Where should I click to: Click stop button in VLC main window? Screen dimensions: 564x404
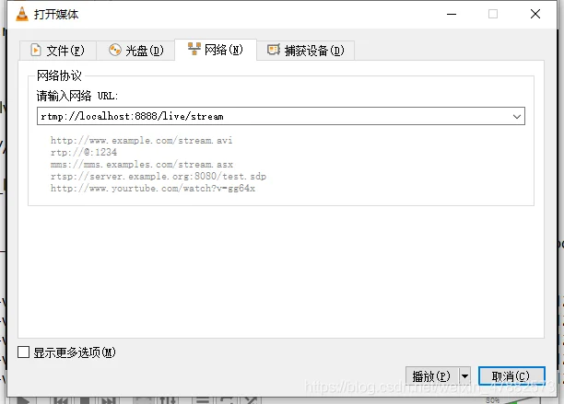click(85, 400)
